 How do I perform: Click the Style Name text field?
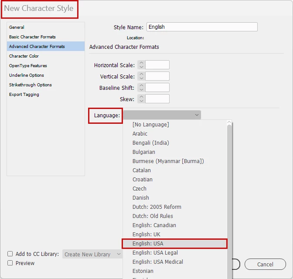(x=202, y=27)
